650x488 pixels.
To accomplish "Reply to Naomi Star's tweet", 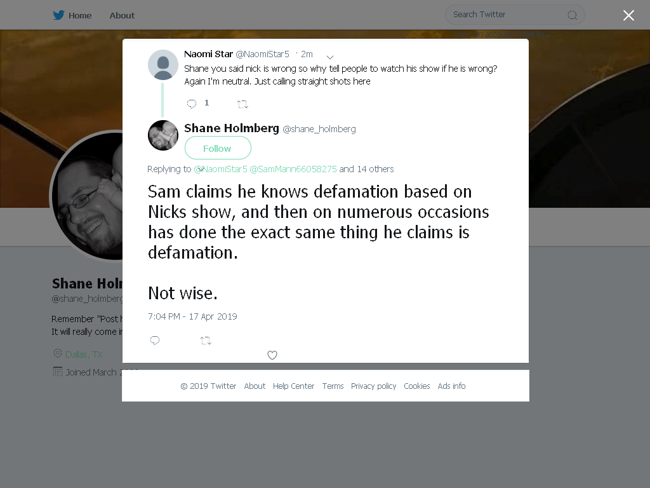I will point(192,104).
